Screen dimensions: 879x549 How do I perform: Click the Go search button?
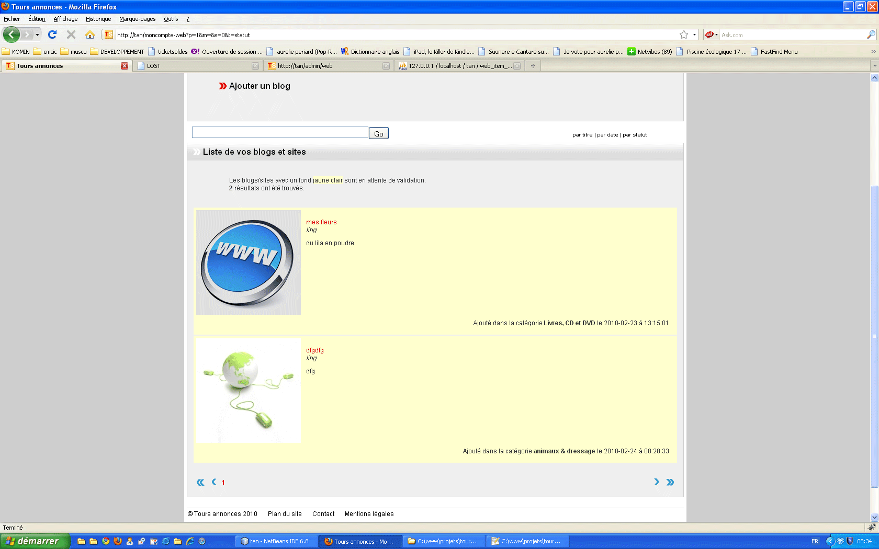pyautogui.click(x=379, y=133)
